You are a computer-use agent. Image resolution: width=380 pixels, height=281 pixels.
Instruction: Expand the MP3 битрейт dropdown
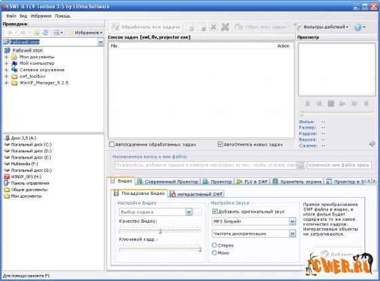coord(292,221)
